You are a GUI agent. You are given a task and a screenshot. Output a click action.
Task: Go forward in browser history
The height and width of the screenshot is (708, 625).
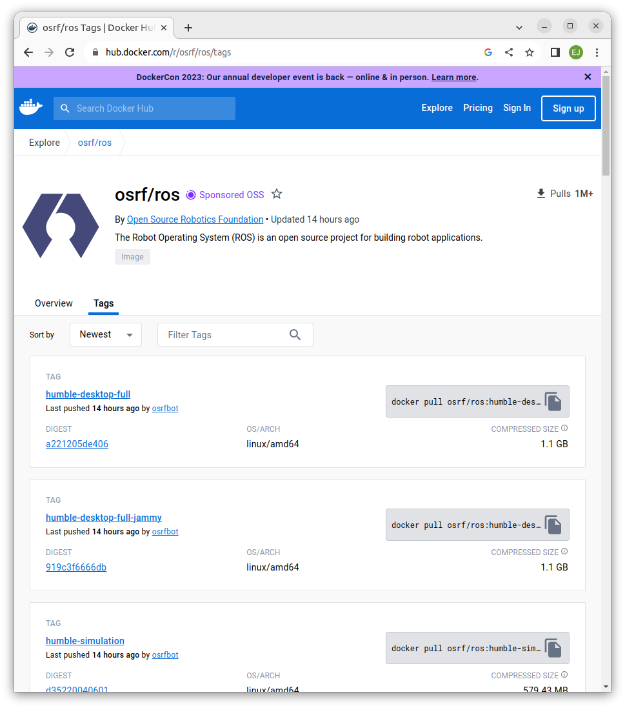(x=49, y=52)
